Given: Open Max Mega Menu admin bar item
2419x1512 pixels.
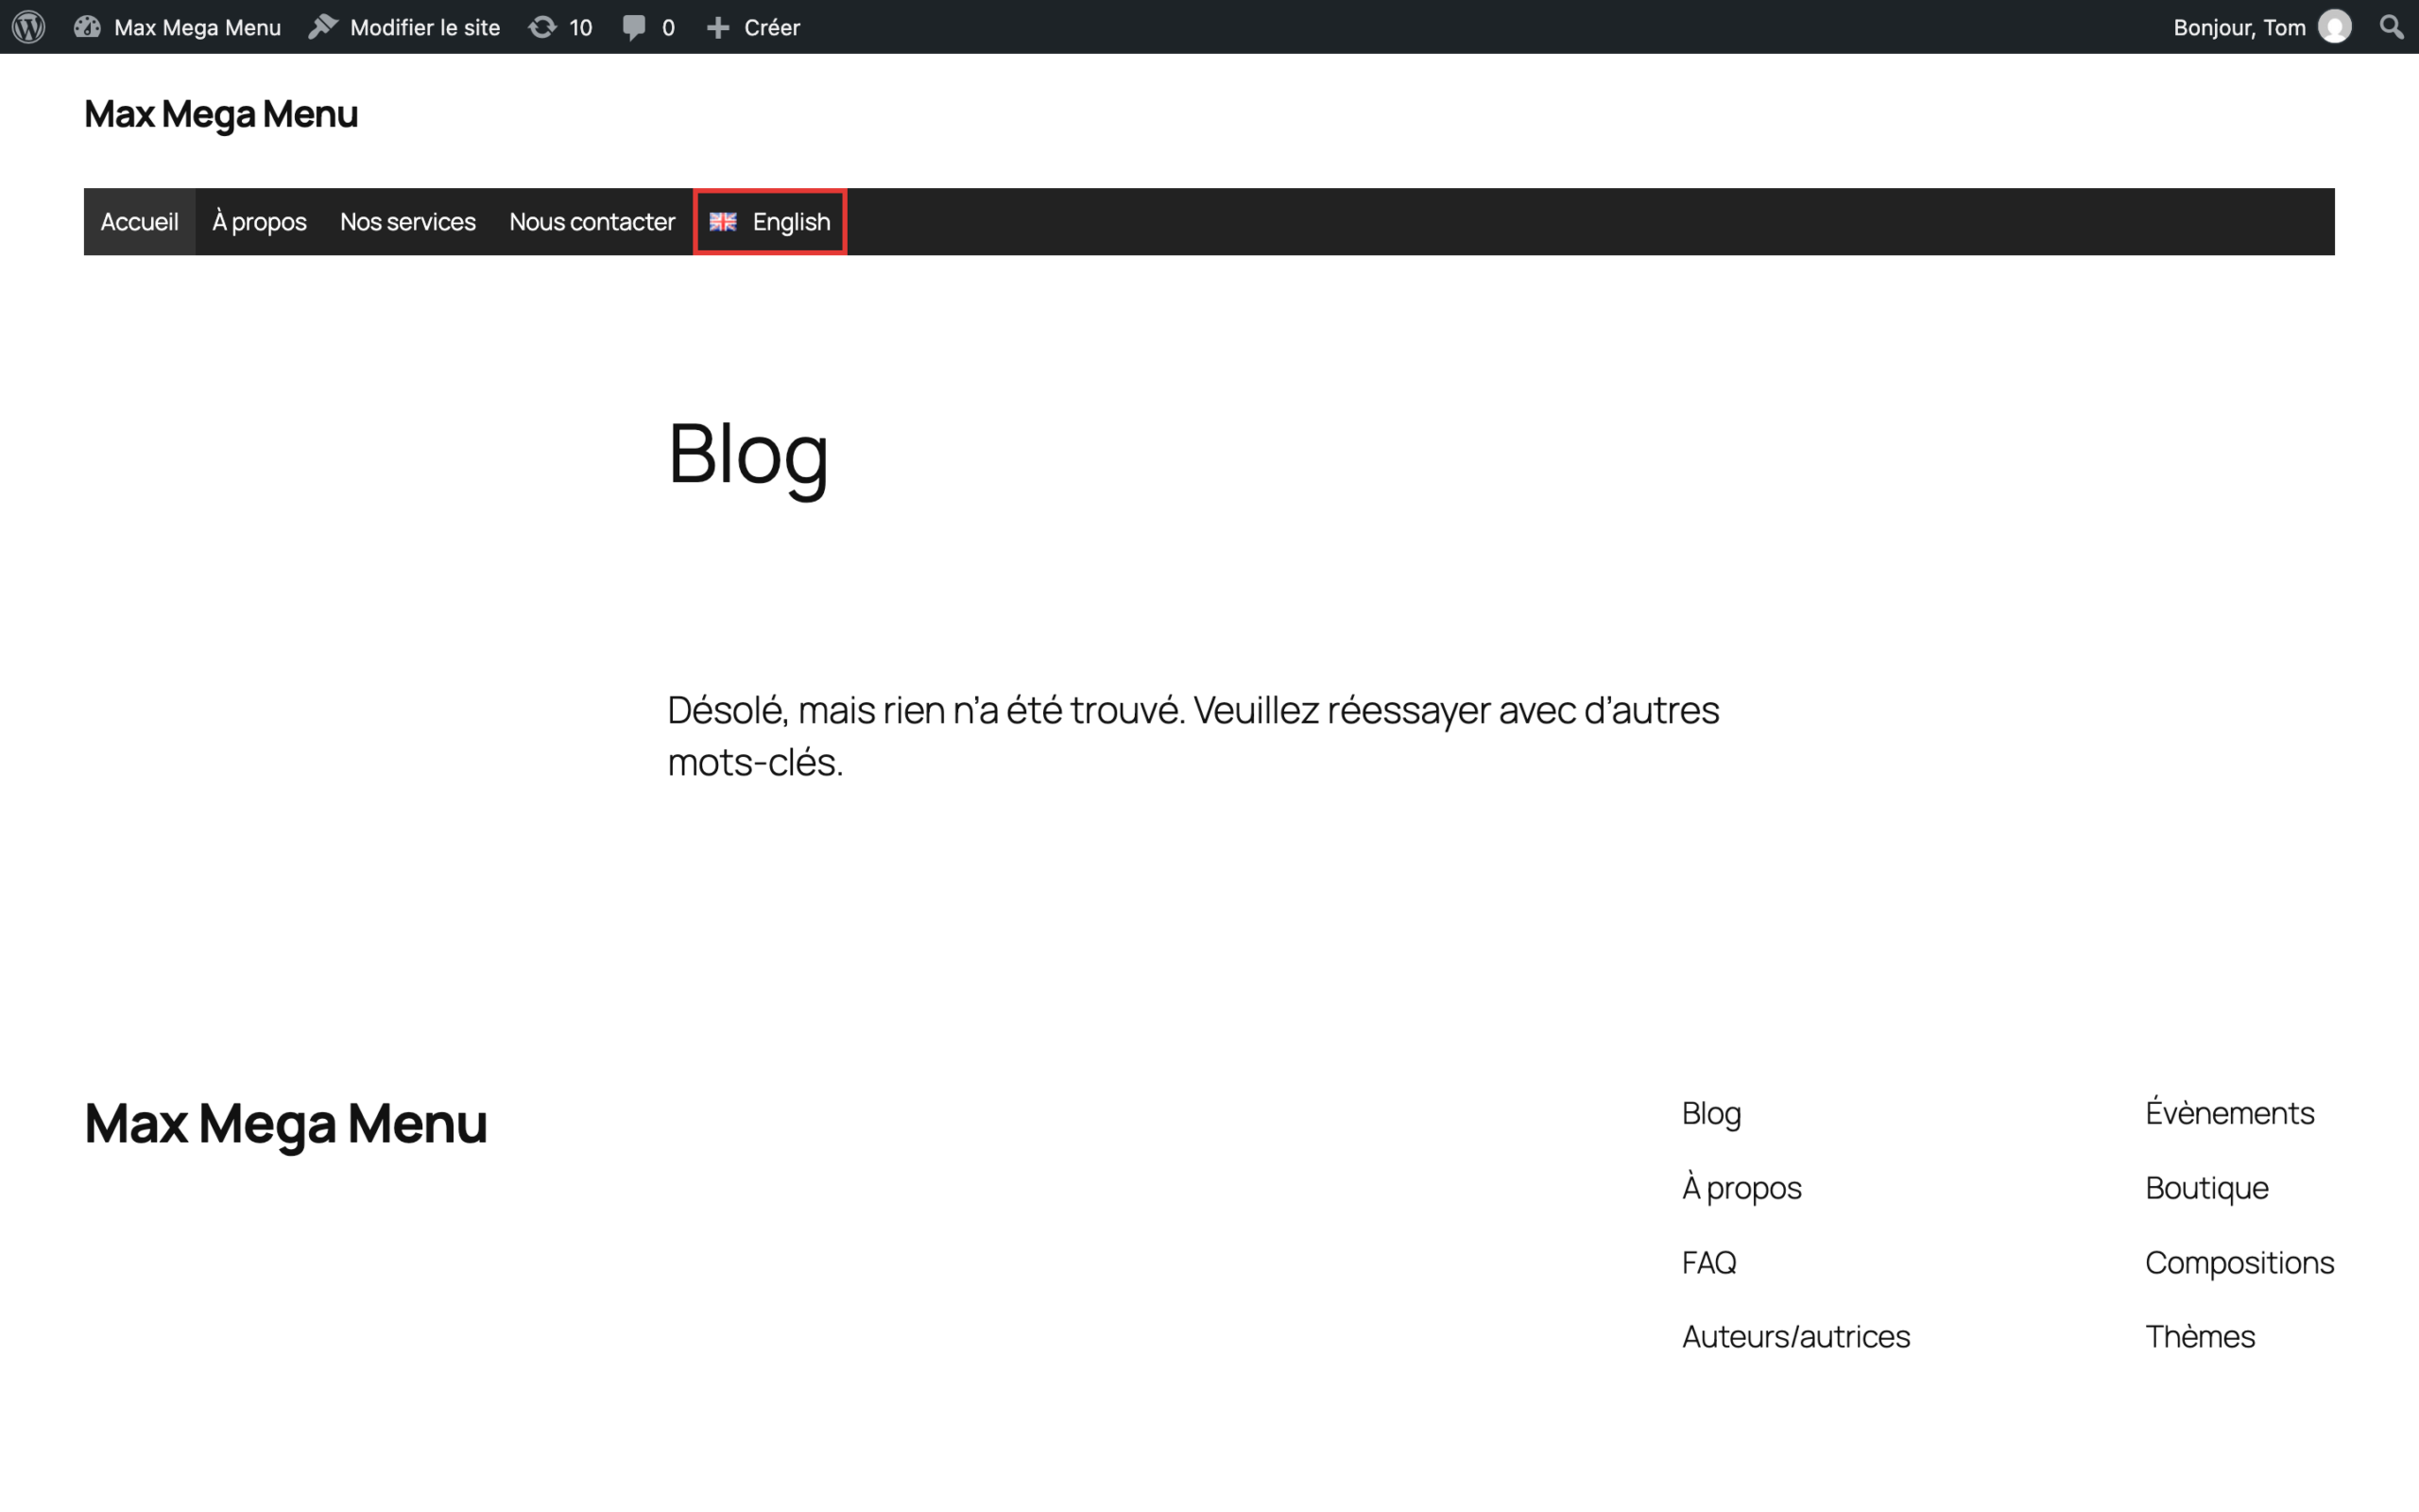Looking at the screenshot, I should point(178,27).
